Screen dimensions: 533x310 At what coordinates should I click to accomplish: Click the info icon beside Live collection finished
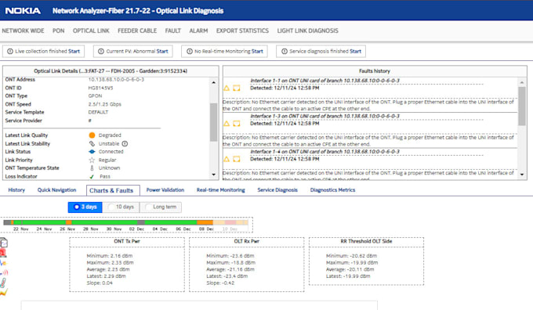(10, 51)
